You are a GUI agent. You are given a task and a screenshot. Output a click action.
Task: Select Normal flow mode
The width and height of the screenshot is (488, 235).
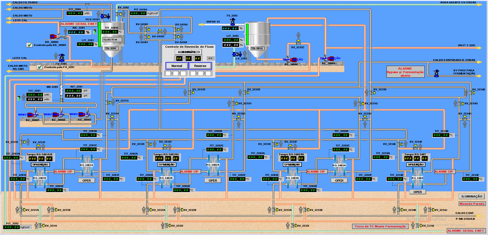coord(177,66)
